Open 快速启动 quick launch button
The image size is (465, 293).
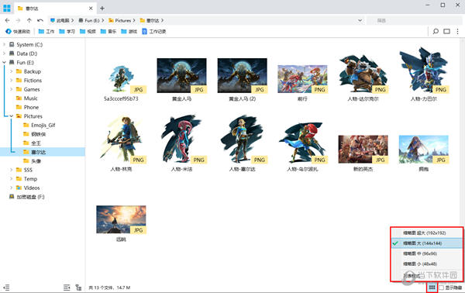point(18,31)
